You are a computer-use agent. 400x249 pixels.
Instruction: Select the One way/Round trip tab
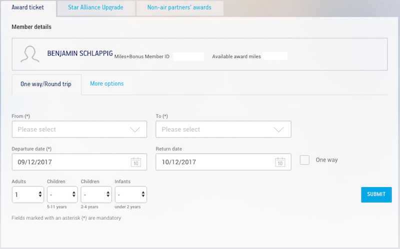(46, 84)
